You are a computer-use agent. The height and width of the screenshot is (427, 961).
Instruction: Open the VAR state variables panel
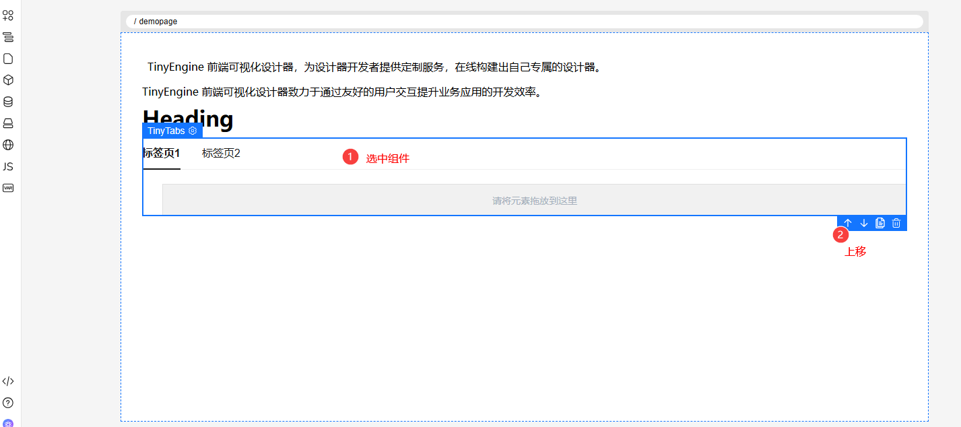click(8, 188)
